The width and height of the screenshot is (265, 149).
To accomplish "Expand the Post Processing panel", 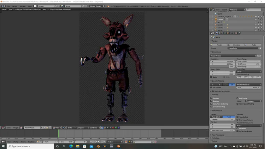I will [x=217, y=135].
